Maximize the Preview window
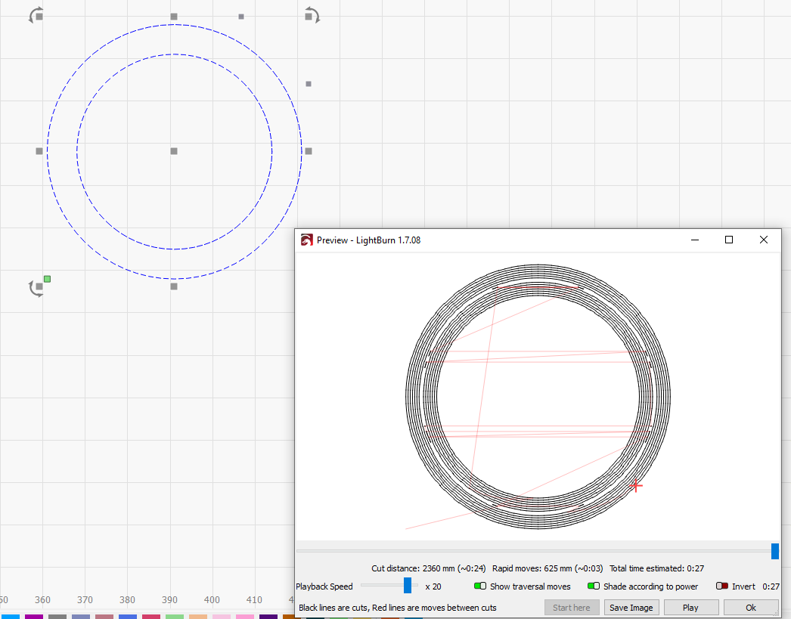The width and height of the screenshot is (791, 619). point(729,240)
